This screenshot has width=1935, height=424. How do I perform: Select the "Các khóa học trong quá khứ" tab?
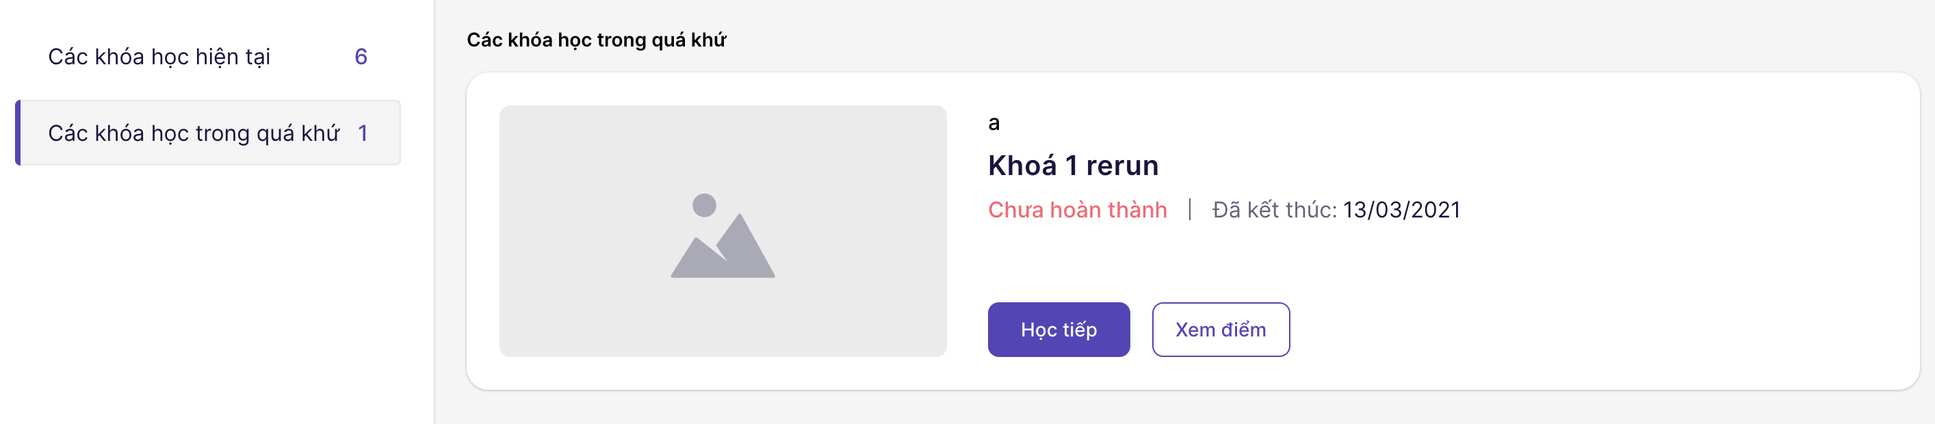194,133
